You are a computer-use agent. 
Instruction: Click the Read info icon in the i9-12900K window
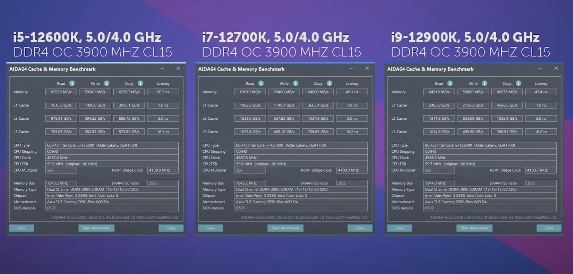point(450,83)
